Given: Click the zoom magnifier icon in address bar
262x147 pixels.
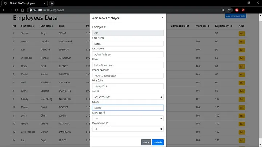Looking at the screenshot, I should pos(223,10).
